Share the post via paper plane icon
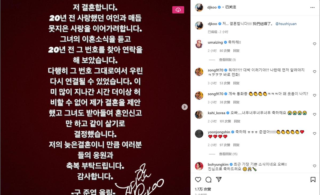 click(218, 180)
